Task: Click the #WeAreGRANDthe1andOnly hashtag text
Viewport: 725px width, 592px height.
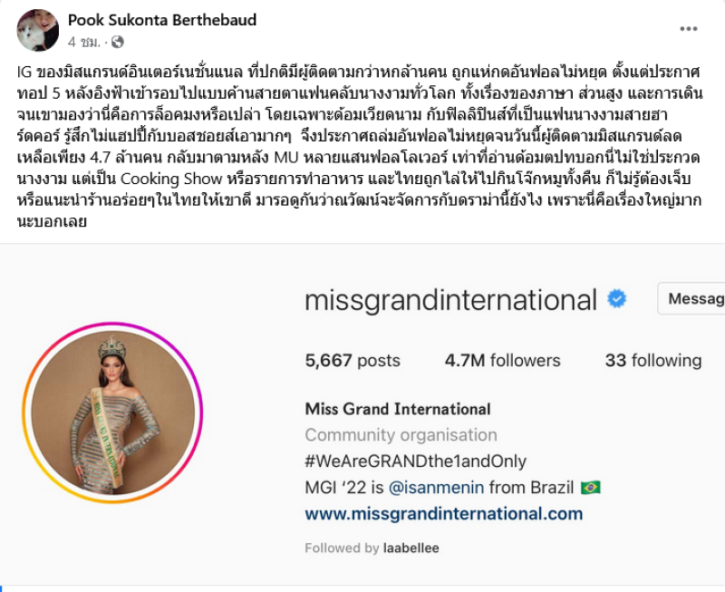Action: (416, 461)
